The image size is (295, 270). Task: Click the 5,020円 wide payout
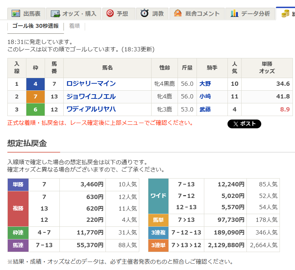coord(233,196)
